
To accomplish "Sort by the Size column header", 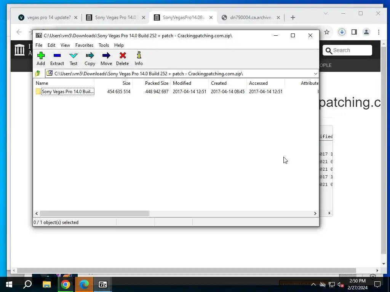I will point(113,83).
